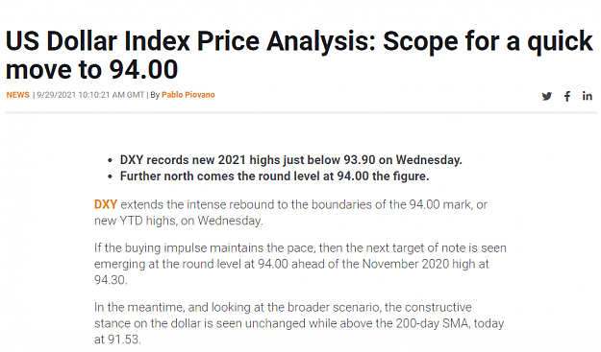The height and width of the screenshot is (352, 601).
Task: Share the article via Facebook icon
Action: (x=567, y=96)
